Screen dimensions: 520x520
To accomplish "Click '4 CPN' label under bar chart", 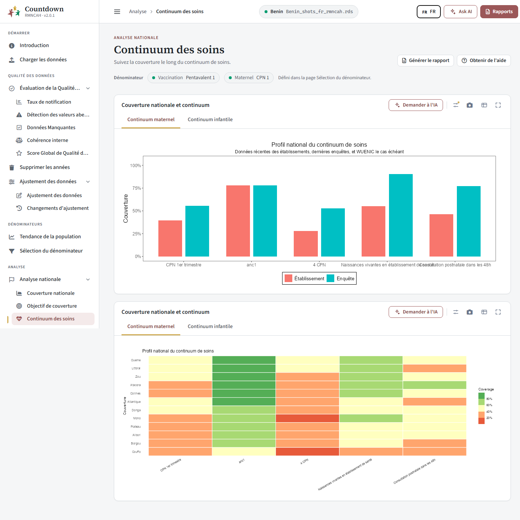I will point(319,265).
